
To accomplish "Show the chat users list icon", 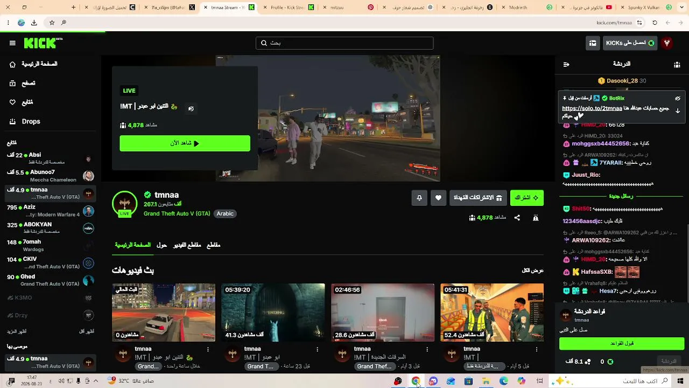I will click(x=677, y=64).
